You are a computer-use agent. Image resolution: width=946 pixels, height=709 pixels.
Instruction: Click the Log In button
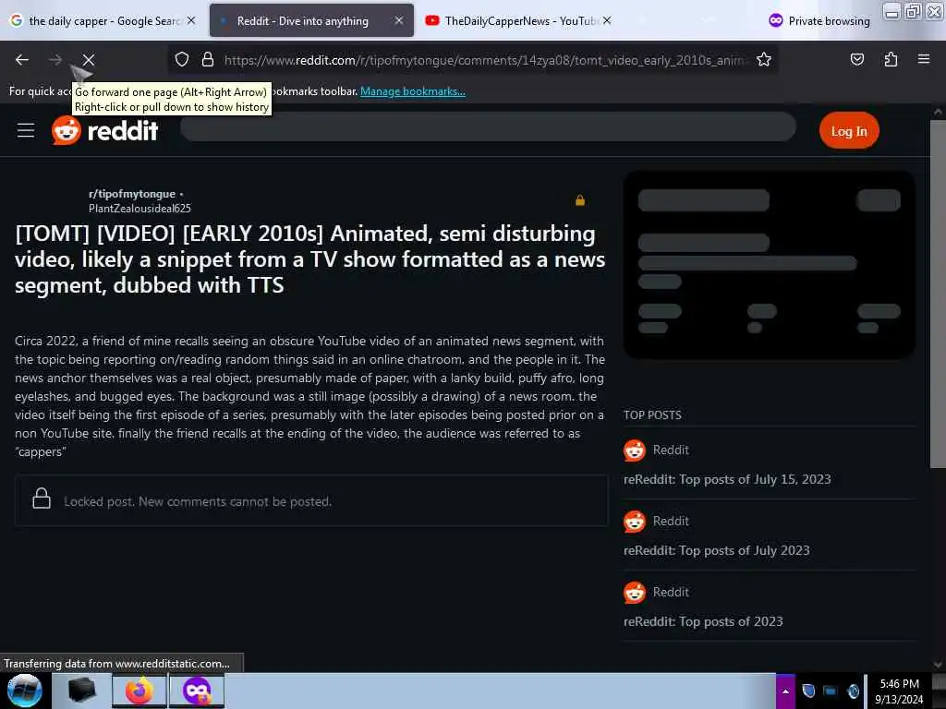pyautogui.click(x=848, y=131)
